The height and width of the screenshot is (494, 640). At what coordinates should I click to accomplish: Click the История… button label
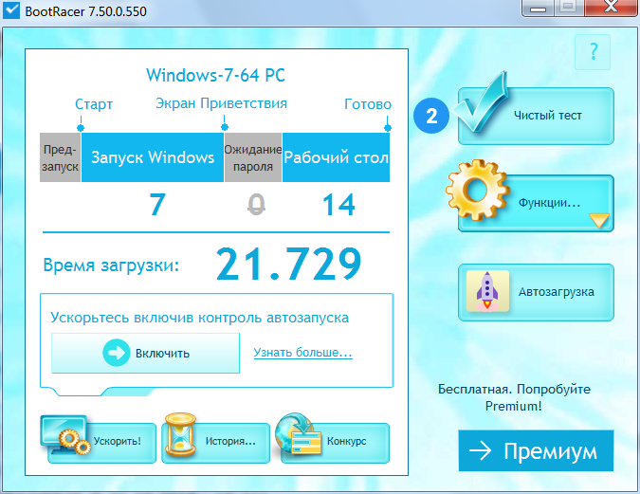(x=230, y=441)
